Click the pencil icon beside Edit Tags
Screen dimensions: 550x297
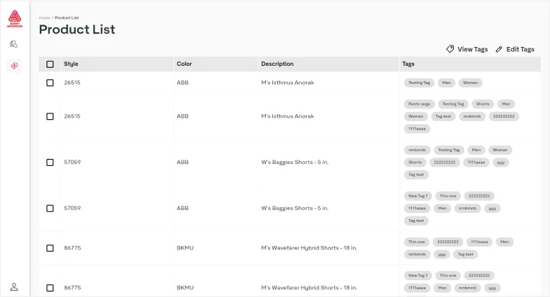(499, 49)
